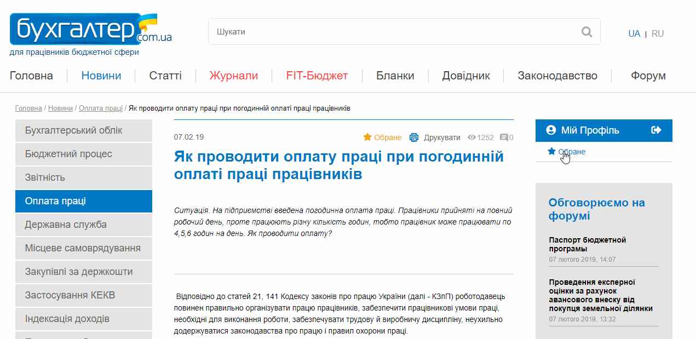Screen dimensions: 696x339
Task: Select Оплата праці in left sidebar
Action: (x=84, y=201)
